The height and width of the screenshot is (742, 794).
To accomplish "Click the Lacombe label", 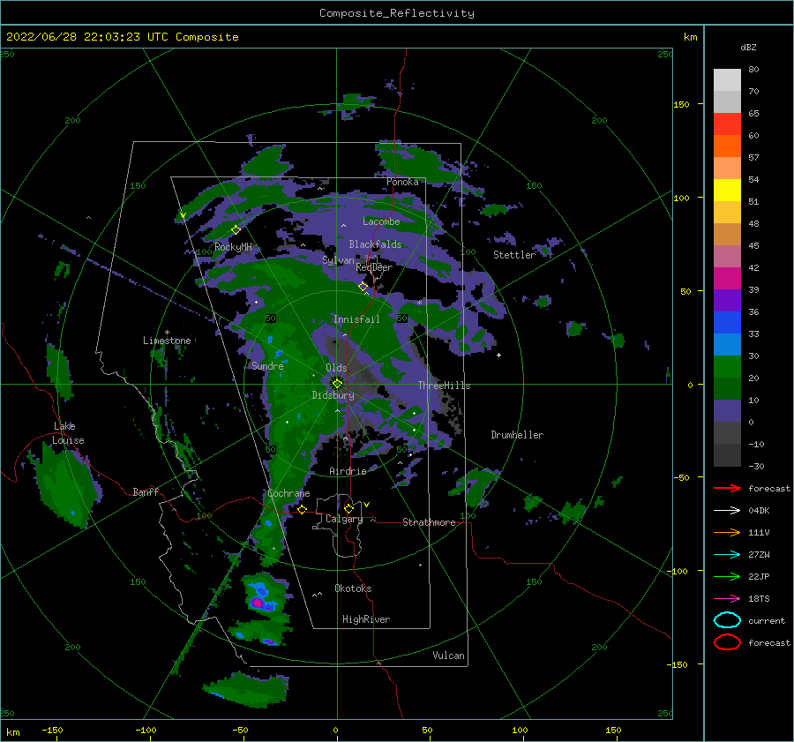I will (381, 221).
